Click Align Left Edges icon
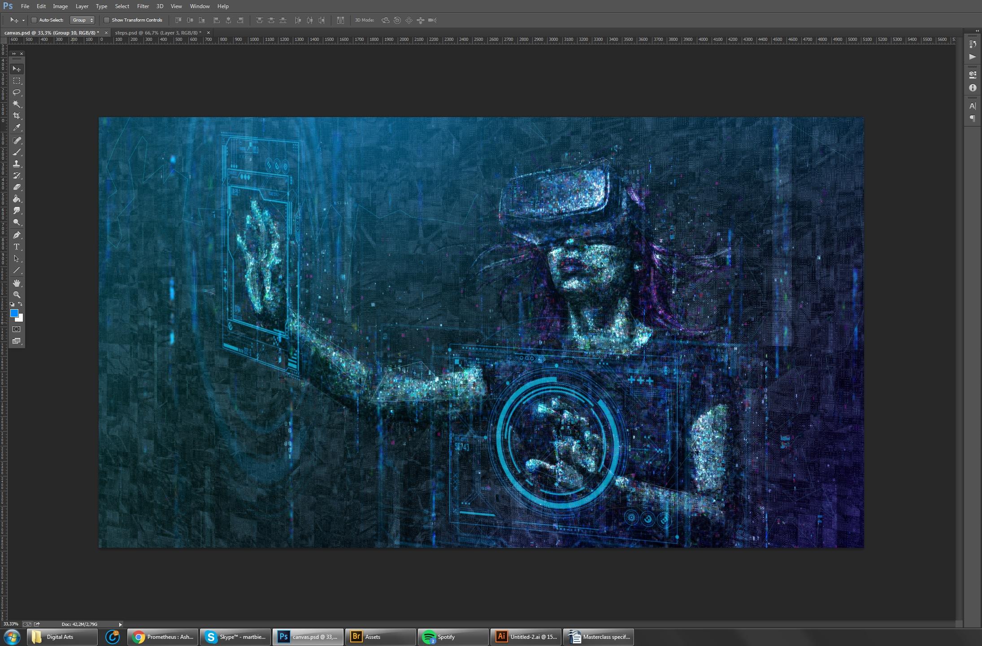 [217, 20]
